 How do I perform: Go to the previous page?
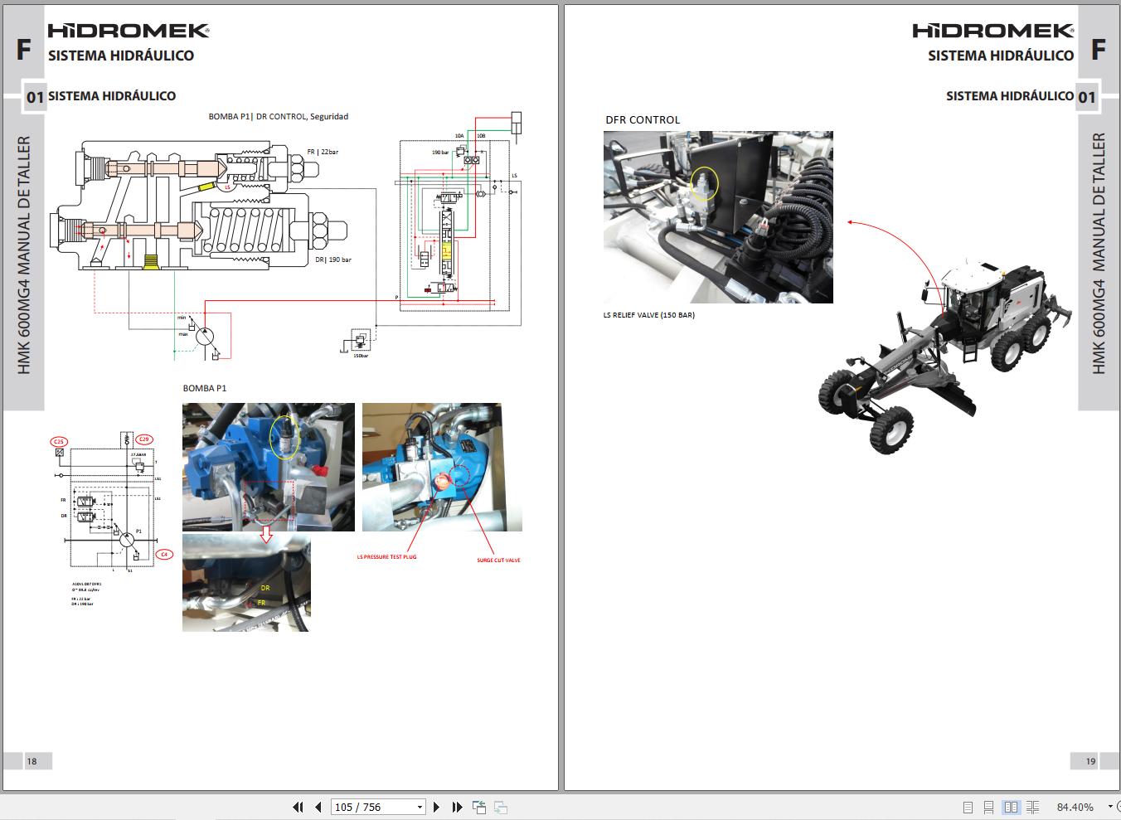(318, 807)
